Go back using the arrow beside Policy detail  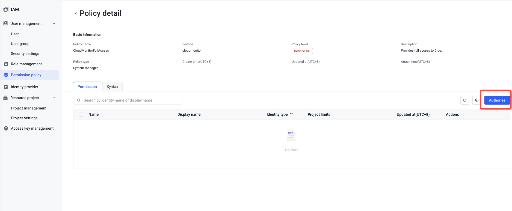pyautogui.click(x=76, y=13)
